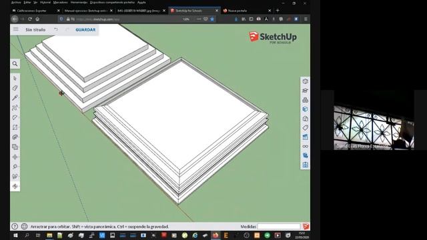Open the language globe icon
Viewport: 427px width, 240px height.
click(24, 227)
